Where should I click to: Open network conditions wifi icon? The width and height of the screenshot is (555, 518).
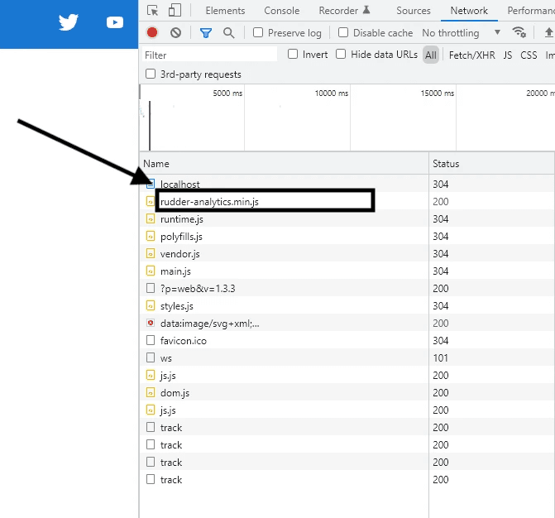pos(519,33)
